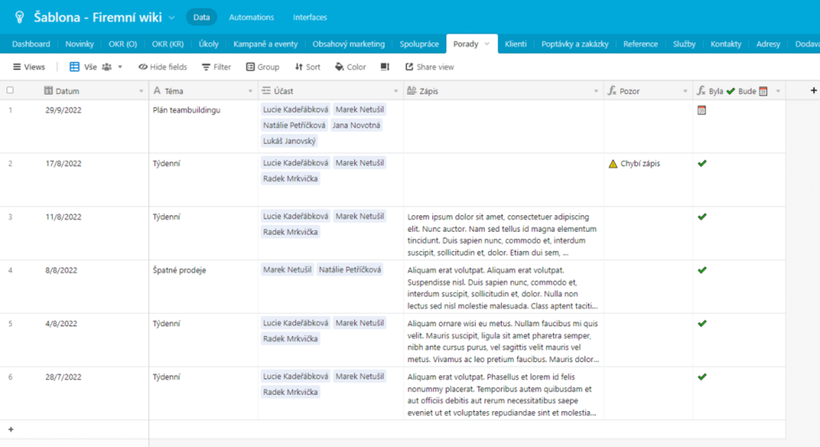Open the Sort tool

tap(308, 67)
